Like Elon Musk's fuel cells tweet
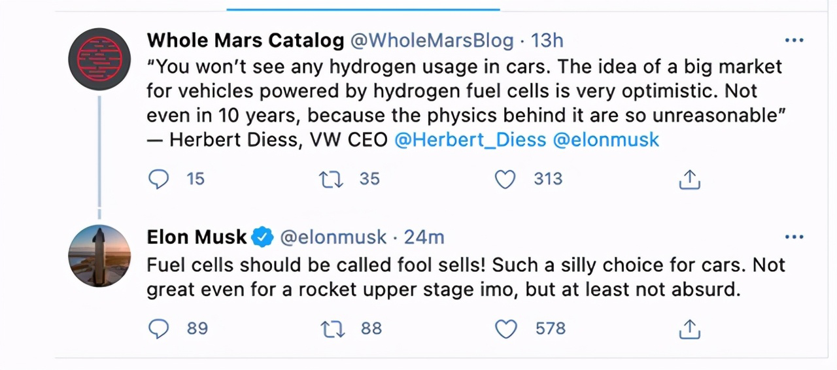Screen dimensions: 837x370 point(505,328)
